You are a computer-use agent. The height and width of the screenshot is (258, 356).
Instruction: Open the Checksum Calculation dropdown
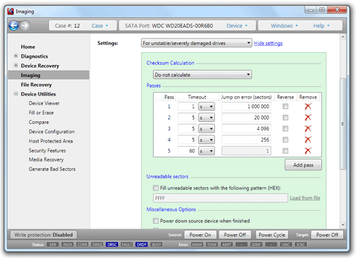pos(202,75)
